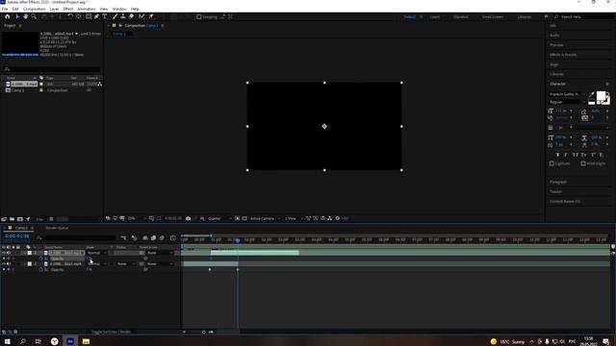Open the Effect menu
Viewport: 616px width, 346px height.
pos(68,9)
